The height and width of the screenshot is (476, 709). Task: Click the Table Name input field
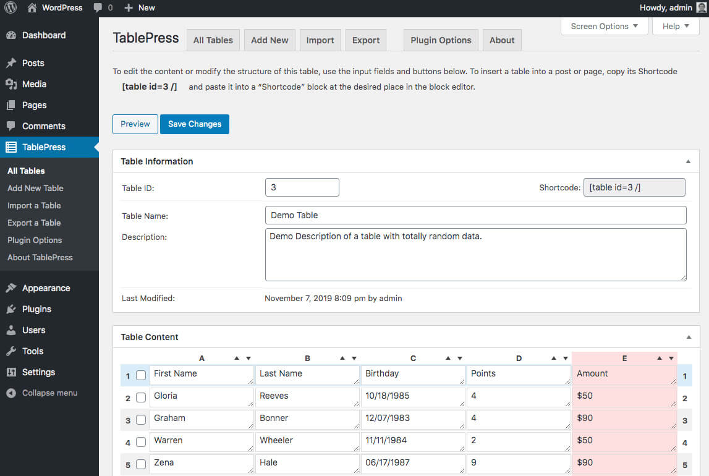pyautogui.click(x=476, y=215)
